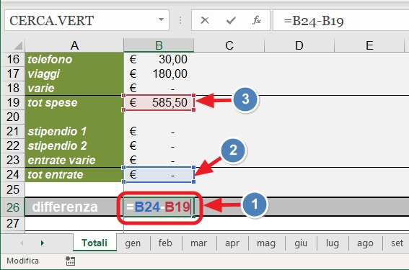
Task: Confirm the formula with checkmark icon
Action: click(x=231, y=20)
